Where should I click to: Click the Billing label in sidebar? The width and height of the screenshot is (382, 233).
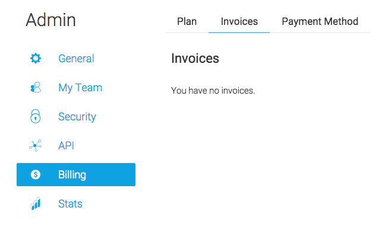72,175
